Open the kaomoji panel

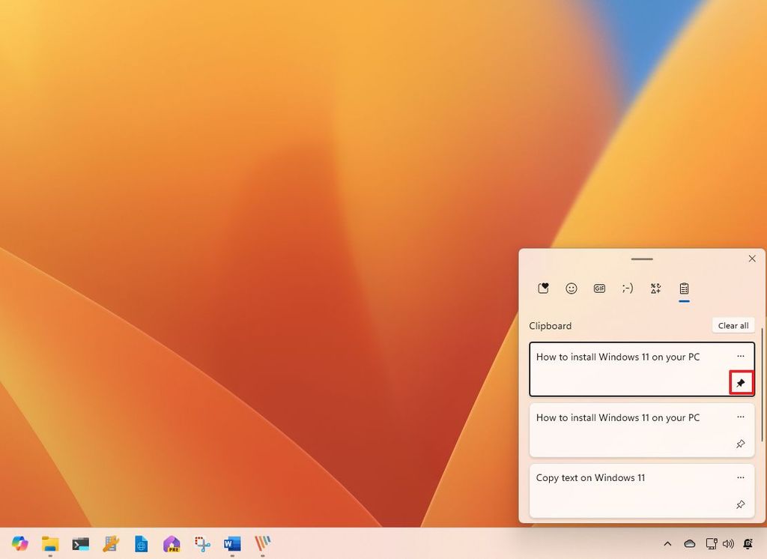point(628,288)
